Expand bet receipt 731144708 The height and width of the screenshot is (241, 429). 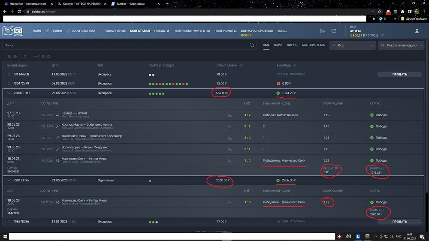point(9,74)
